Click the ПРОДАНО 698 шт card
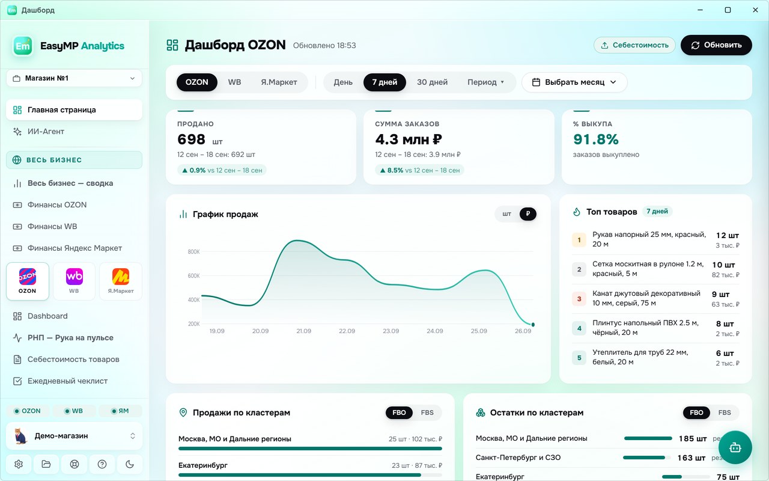This screenshot has width=769, height=481. pos(261,147)
